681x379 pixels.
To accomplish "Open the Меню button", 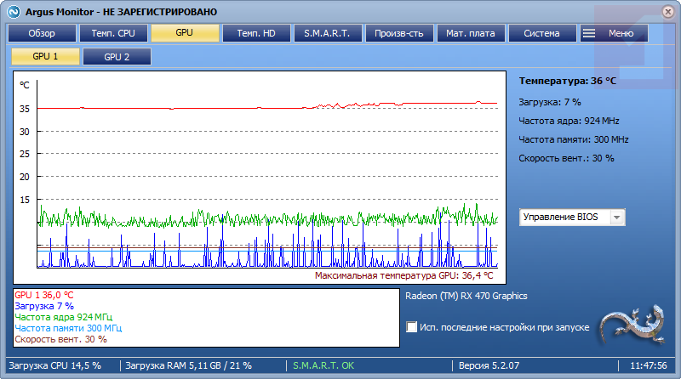I will point(614,33).
